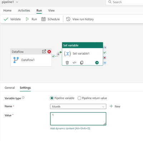Click the Validate checkmark icon
The width and height of the screenshot is (143, 141).
tap(6, 19)
